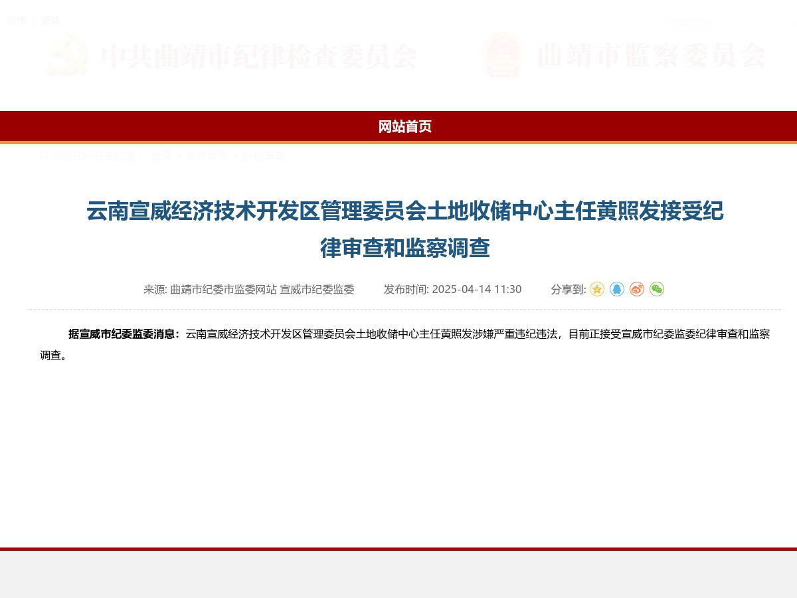797x598 pixels.
Task: Share the article to WeChat
Action: pyautogui.click(x=657, y=289)
